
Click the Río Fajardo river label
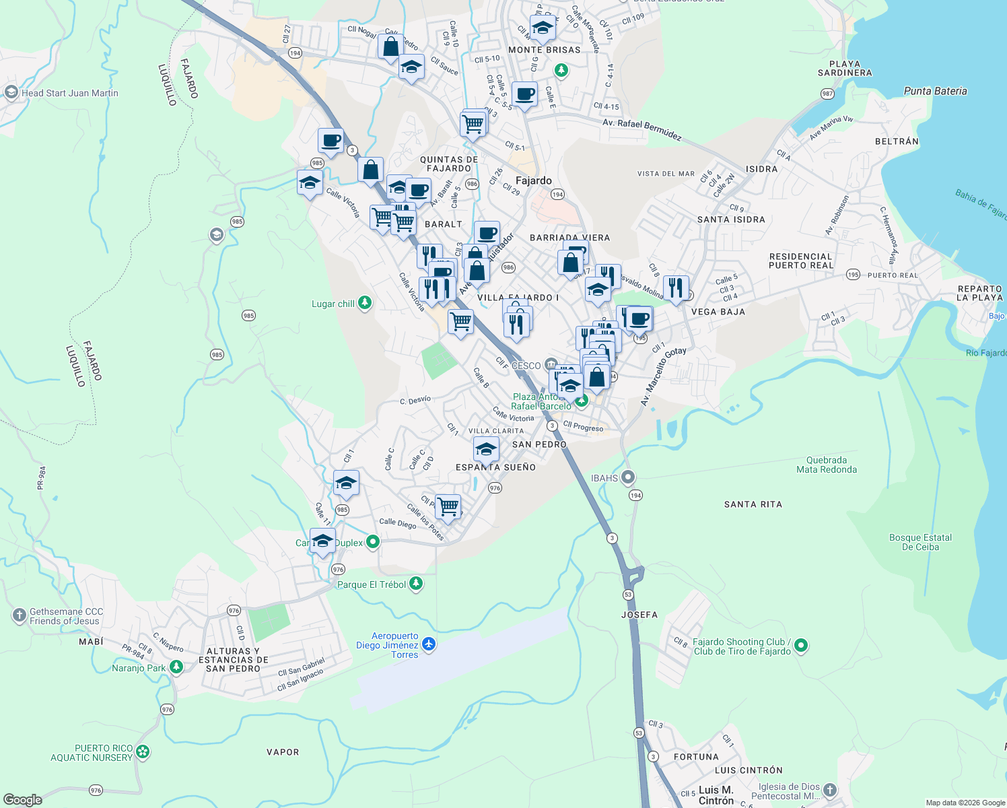click(986, 353)
